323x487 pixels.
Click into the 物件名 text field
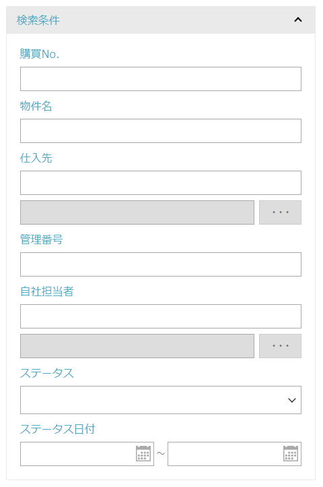pyautogui.click(x=161, y=131)
